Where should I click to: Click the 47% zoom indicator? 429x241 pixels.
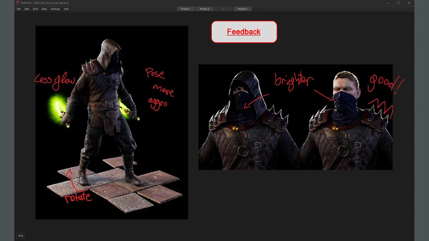(x=21, y=236)
